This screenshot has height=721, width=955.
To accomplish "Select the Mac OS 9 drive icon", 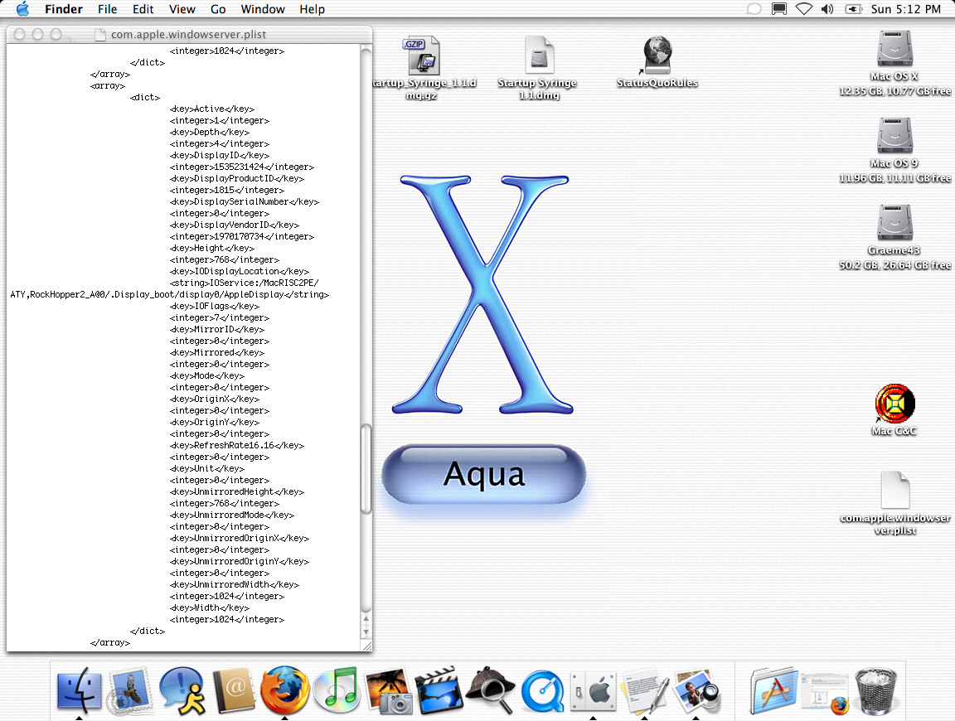I will (894, 136).
